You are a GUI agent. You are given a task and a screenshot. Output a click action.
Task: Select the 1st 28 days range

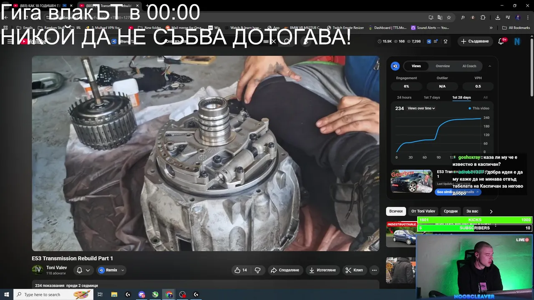tap(461, 97)
